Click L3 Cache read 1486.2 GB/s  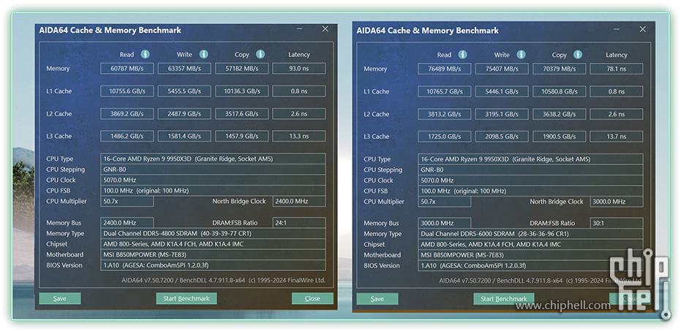127,136
